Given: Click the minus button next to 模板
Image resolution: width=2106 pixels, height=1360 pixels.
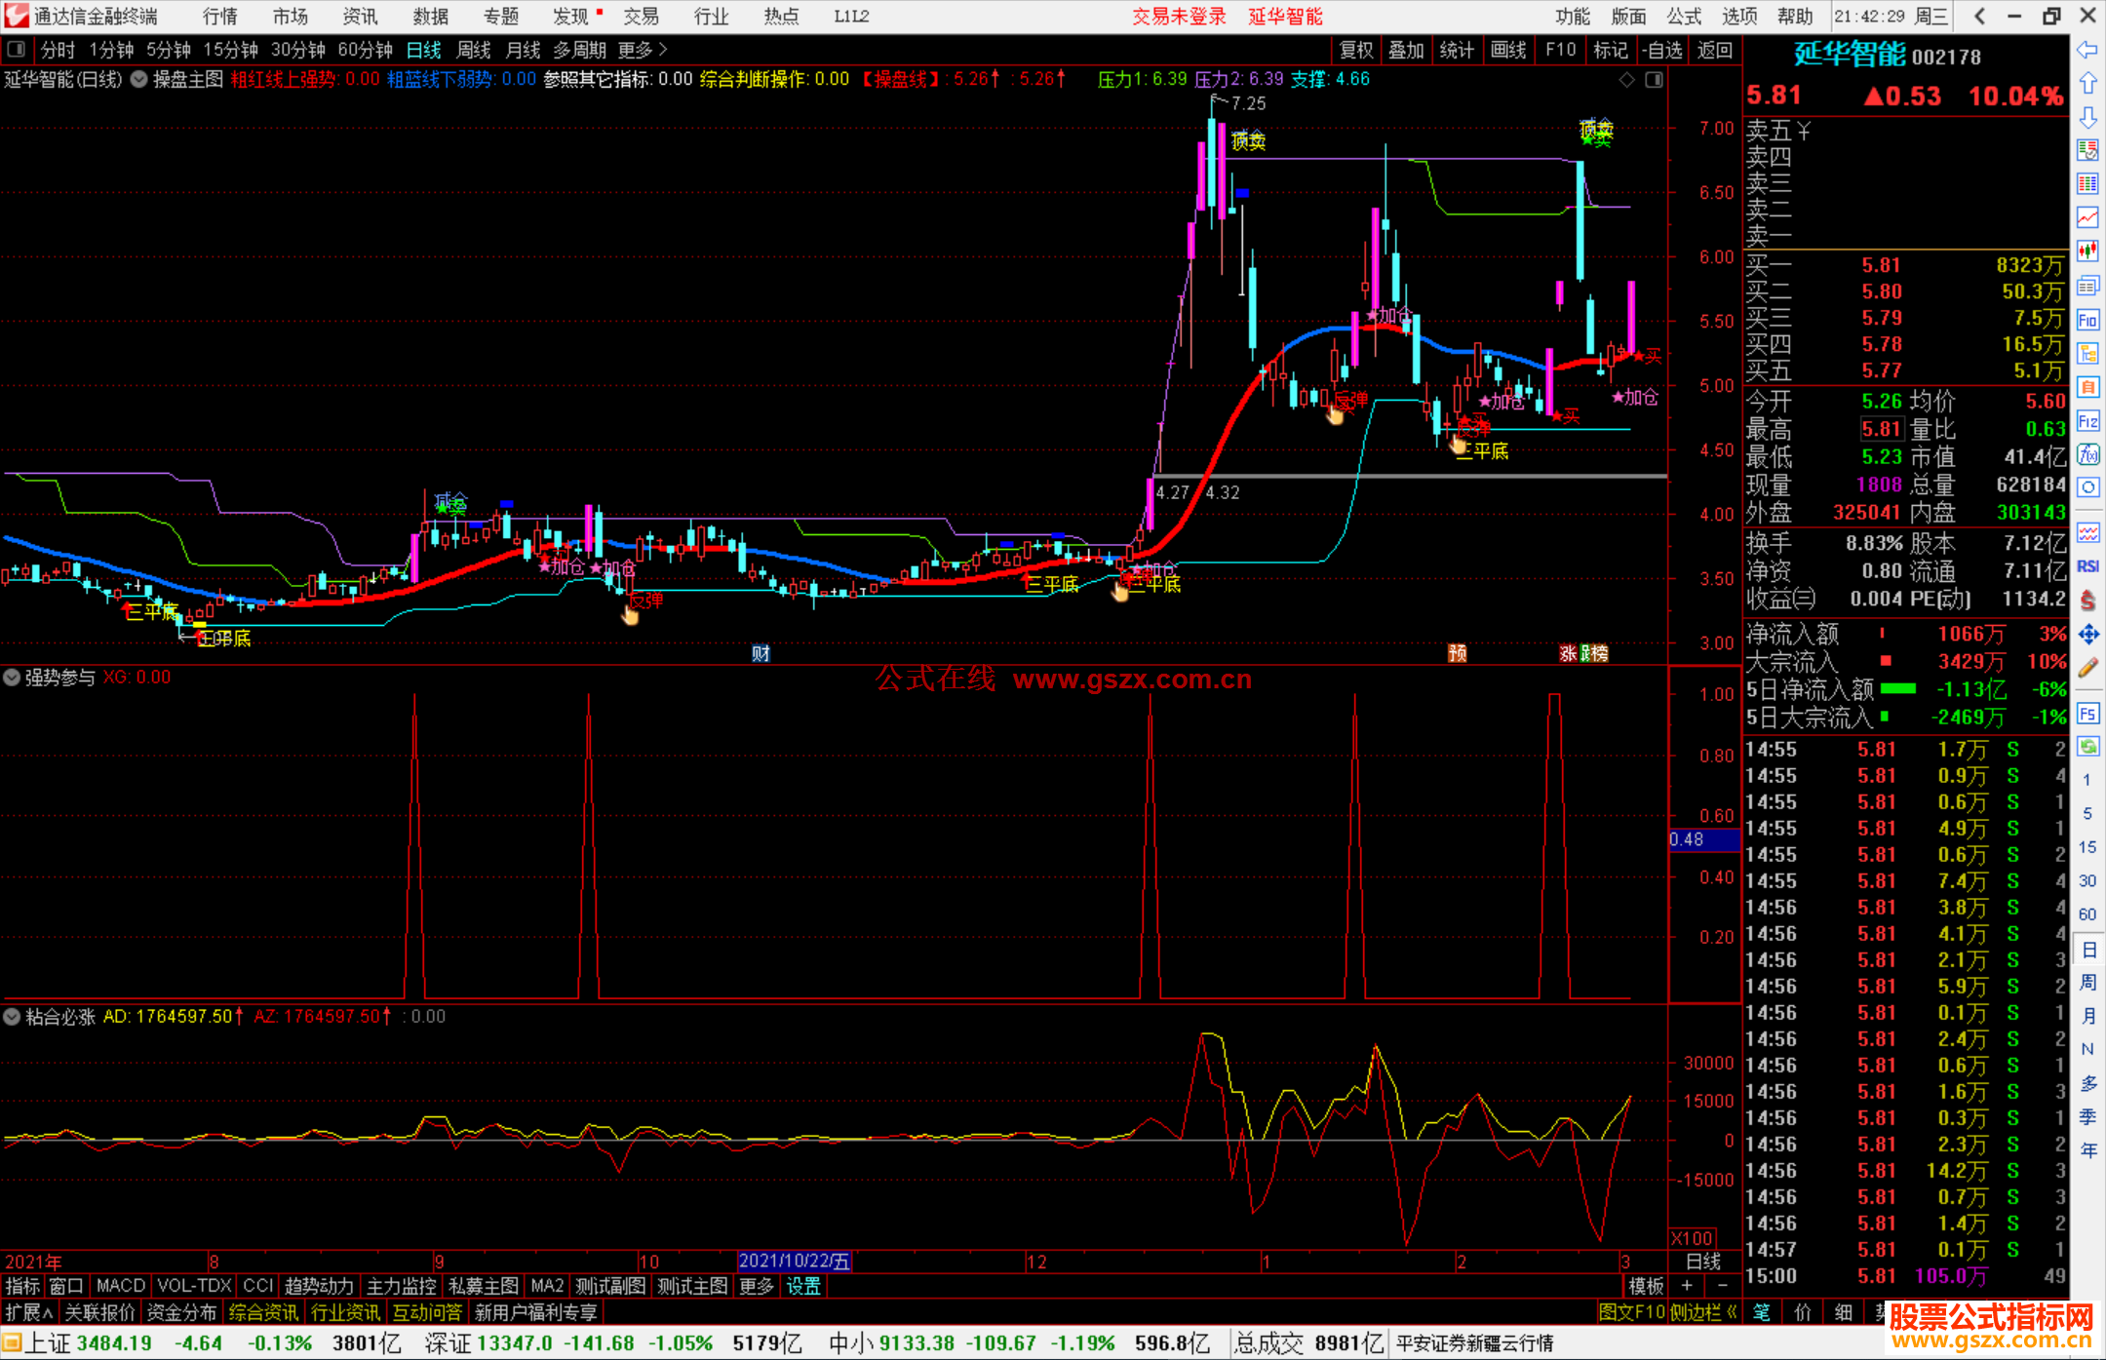Looking at the screenshot, I should 1722,1286.
